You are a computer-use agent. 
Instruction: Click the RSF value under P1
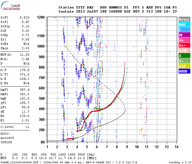click(x=127, y=11)
